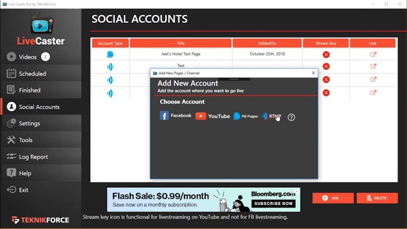
Task: Open the Videos section in sidebar
Action: [x=41, y=57]
